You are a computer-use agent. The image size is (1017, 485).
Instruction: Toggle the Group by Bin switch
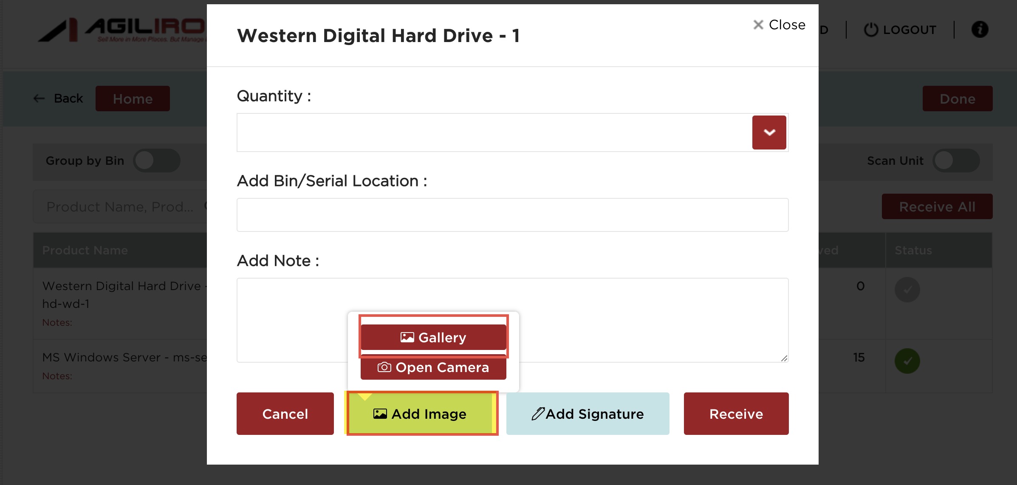click(156, 161)
